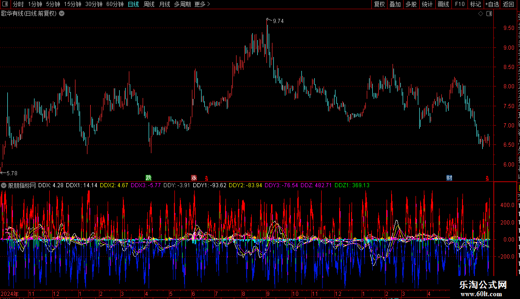Click the 标记 mark button
The width and height of the screenshot is (520, 299).
click(475, 4)
